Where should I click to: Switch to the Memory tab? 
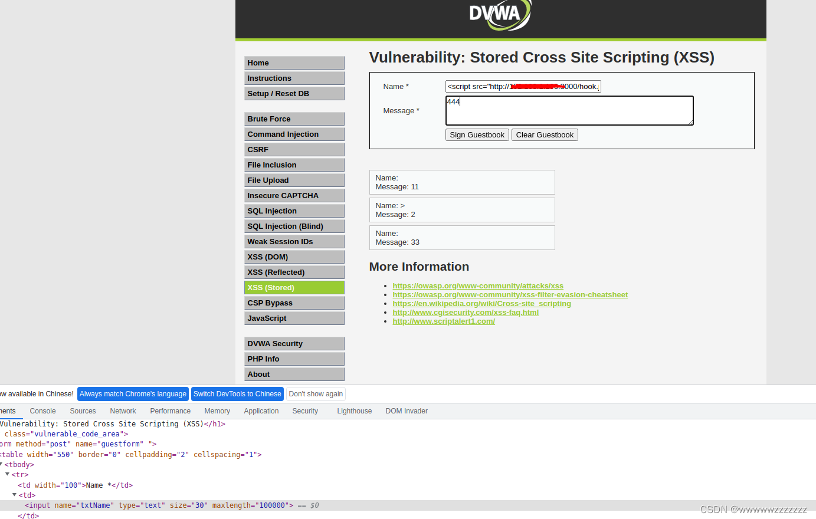217,411
